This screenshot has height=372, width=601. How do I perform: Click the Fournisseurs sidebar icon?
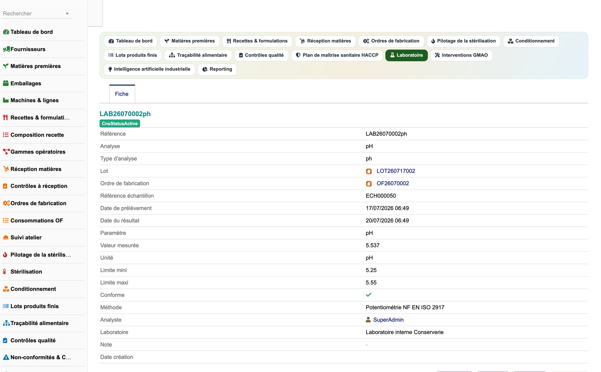pyautogui.click(x=6, y=49)
